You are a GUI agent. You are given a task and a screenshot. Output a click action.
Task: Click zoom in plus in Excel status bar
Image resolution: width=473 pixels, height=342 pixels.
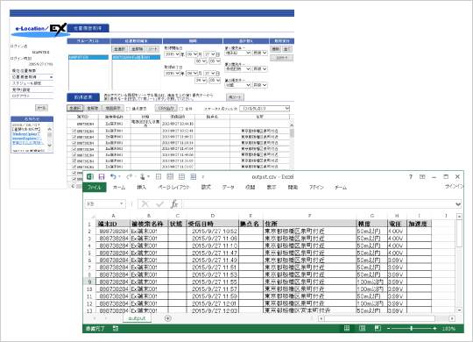434,328
